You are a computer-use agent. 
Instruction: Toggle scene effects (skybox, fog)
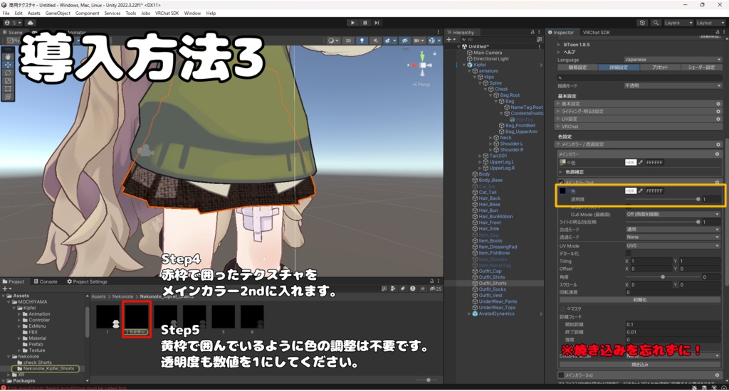(388, 41)
